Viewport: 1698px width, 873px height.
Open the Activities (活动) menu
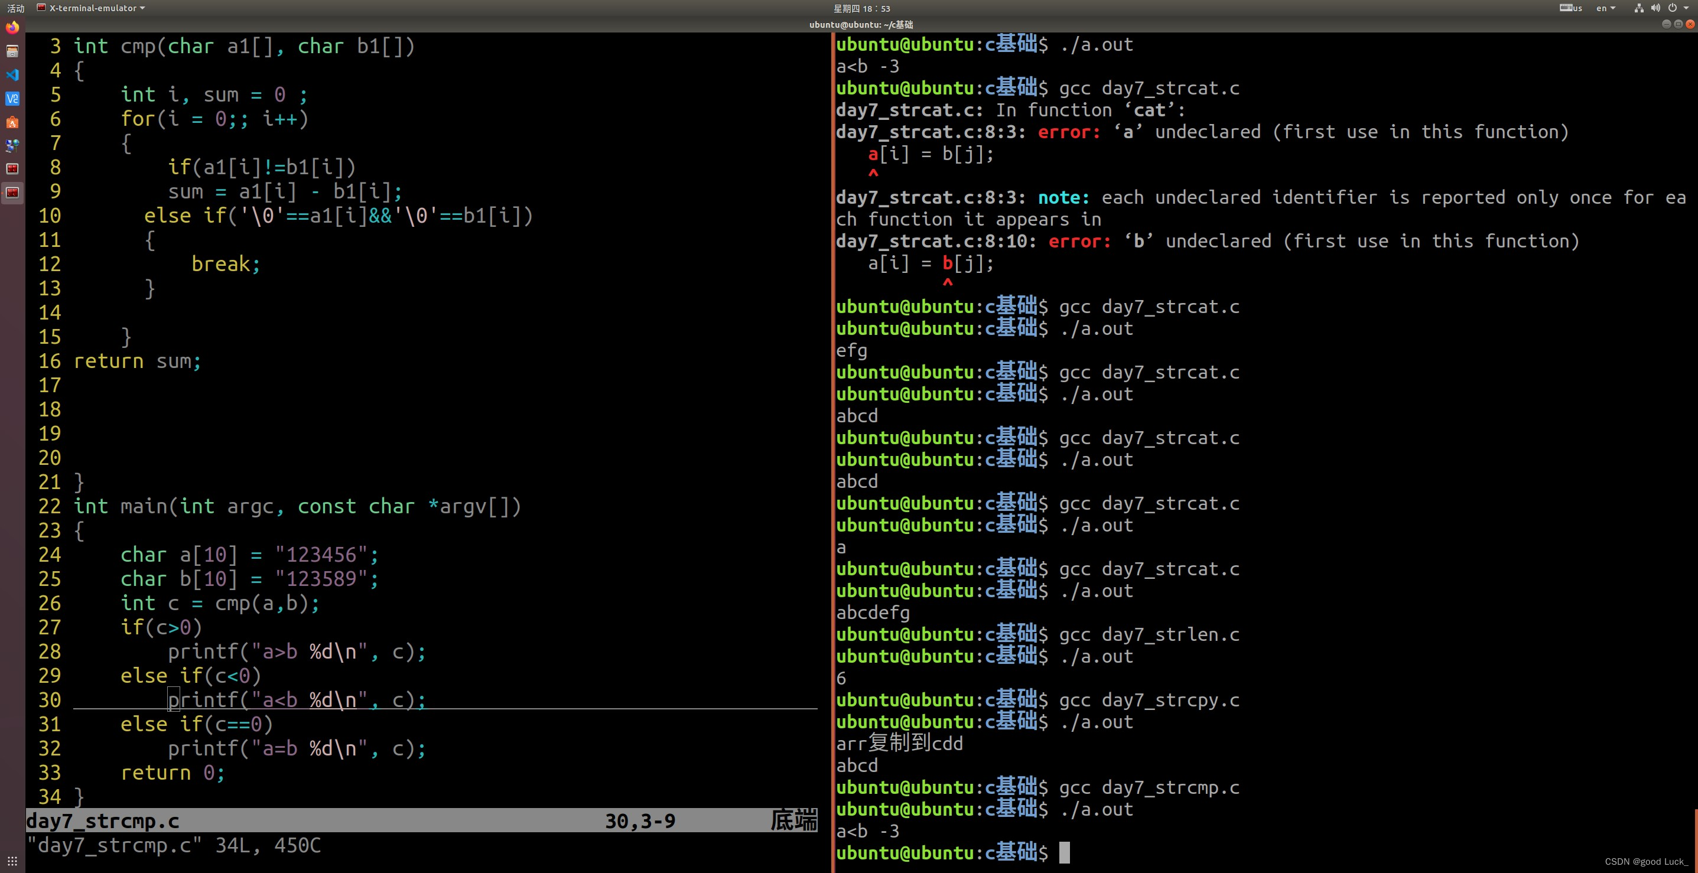tap(16, 9)
